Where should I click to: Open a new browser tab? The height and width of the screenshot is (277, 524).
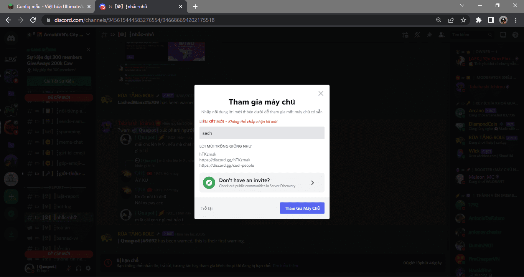click(195, 7)
